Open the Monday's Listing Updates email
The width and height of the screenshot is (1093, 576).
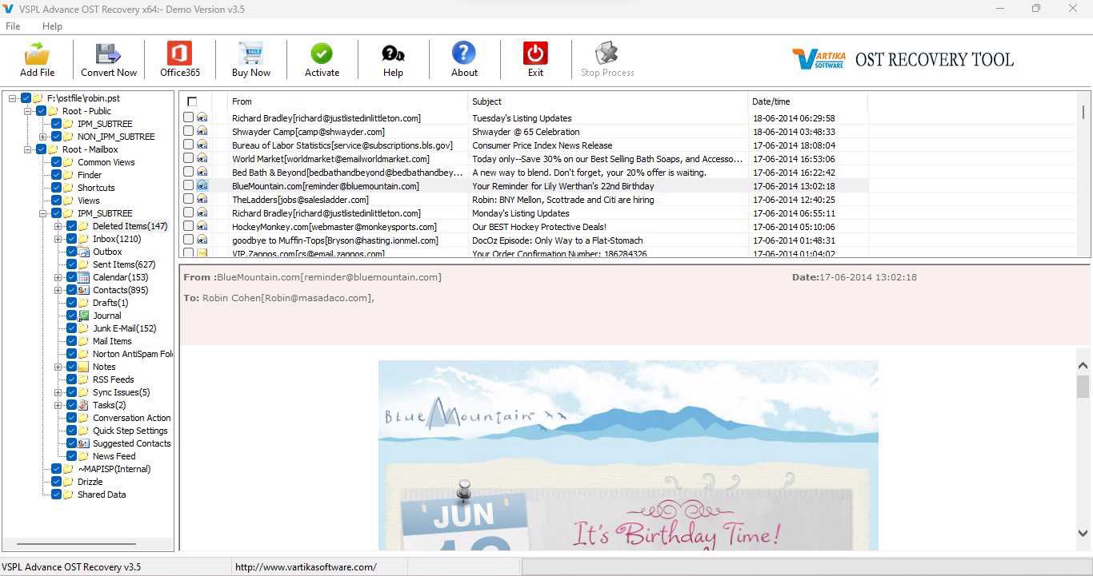point(521,213)
